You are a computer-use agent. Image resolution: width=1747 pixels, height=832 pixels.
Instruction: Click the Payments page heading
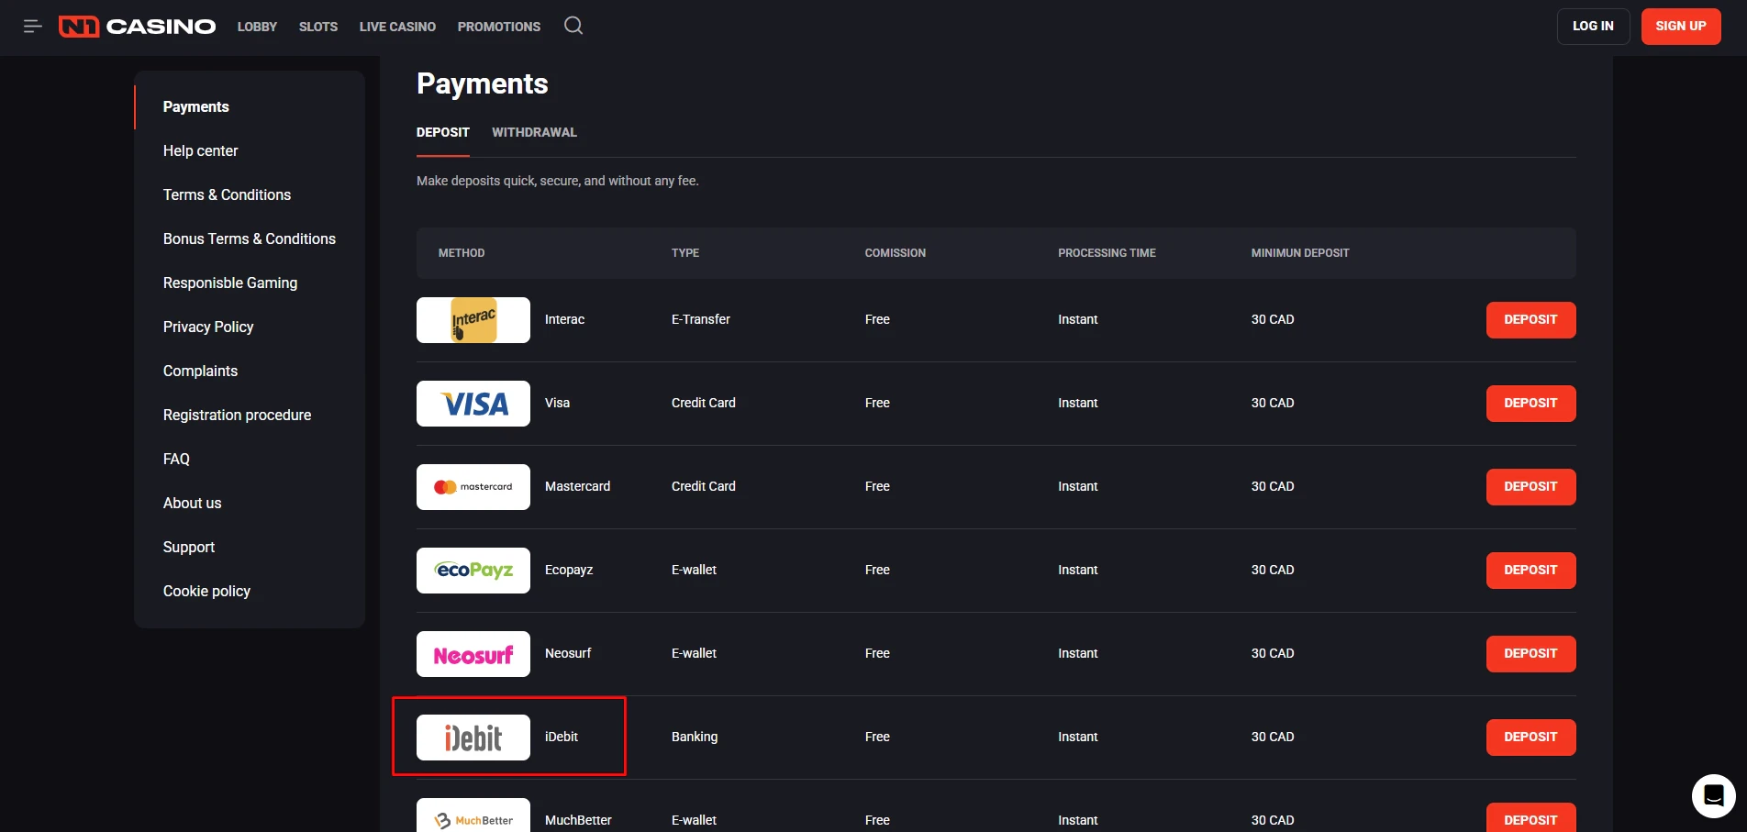(x=483, y=84)
